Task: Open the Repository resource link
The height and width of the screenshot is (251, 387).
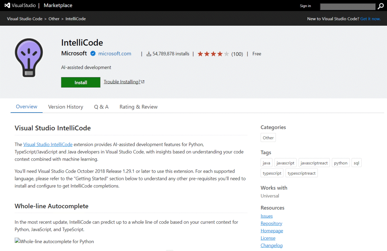Action: (271, 223)
